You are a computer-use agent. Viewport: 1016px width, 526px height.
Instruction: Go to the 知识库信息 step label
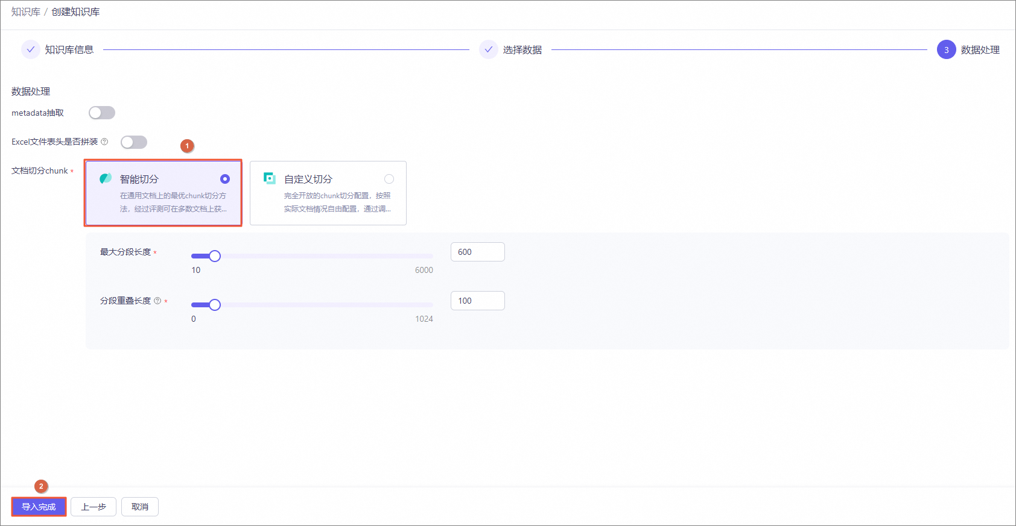pos(69,50)
